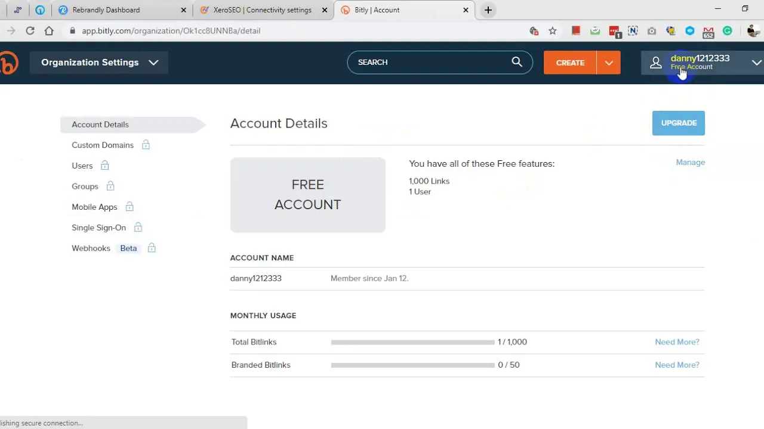Click the Manage link
The height and width of the screenshot is (429, 764).
click(691, 162)
